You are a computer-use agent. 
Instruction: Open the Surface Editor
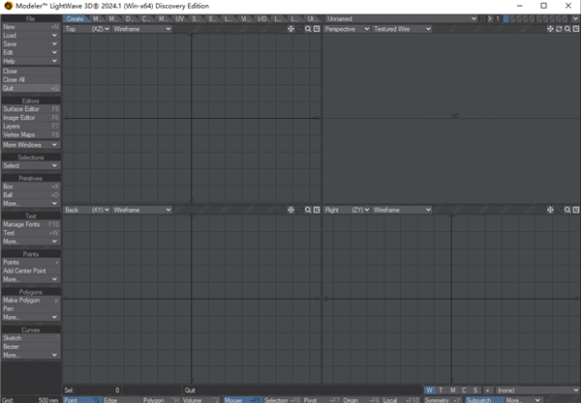pyautogui.click(x=30, y=109)
